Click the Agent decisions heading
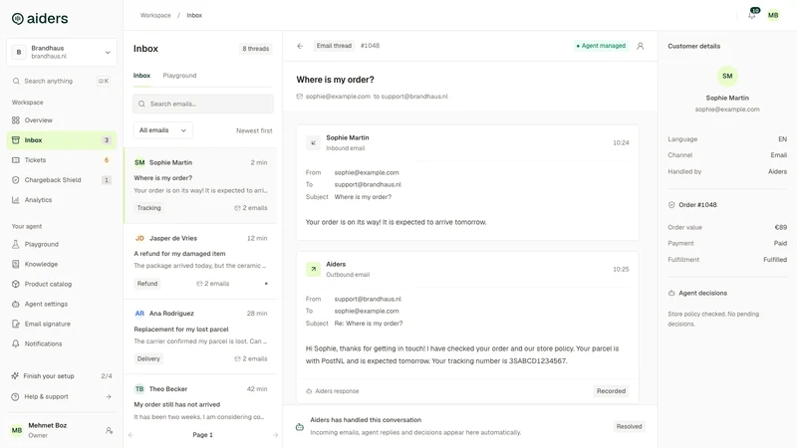This screenshot has height=448, width=797. [x=702, y=293]
